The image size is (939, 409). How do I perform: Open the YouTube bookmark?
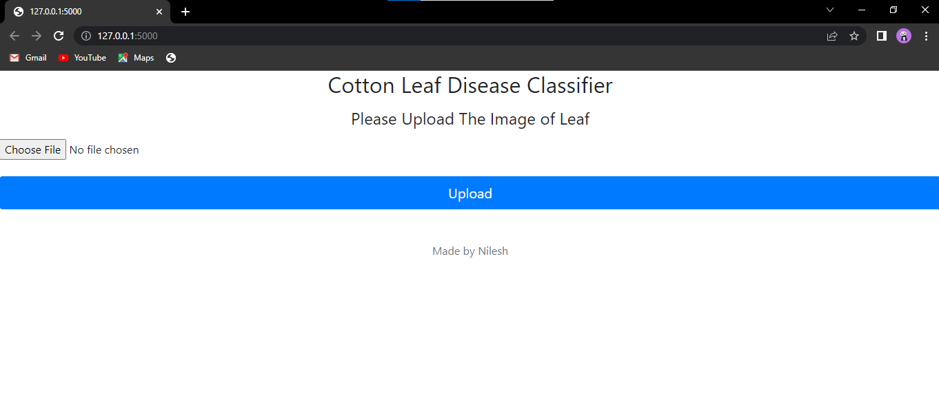pyautogui.click(x=82, y=58)
